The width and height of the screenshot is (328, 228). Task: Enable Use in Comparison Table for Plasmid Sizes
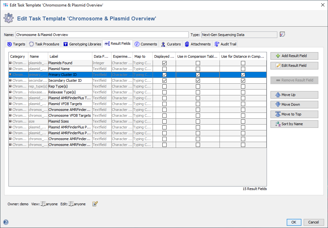[x=198, y=122]
